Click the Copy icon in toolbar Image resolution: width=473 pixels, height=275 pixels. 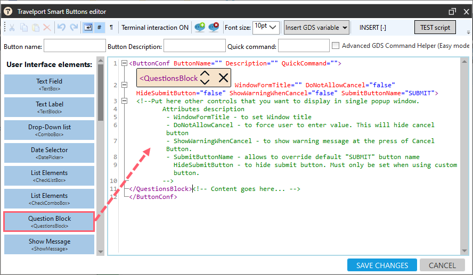pos(24,28)
